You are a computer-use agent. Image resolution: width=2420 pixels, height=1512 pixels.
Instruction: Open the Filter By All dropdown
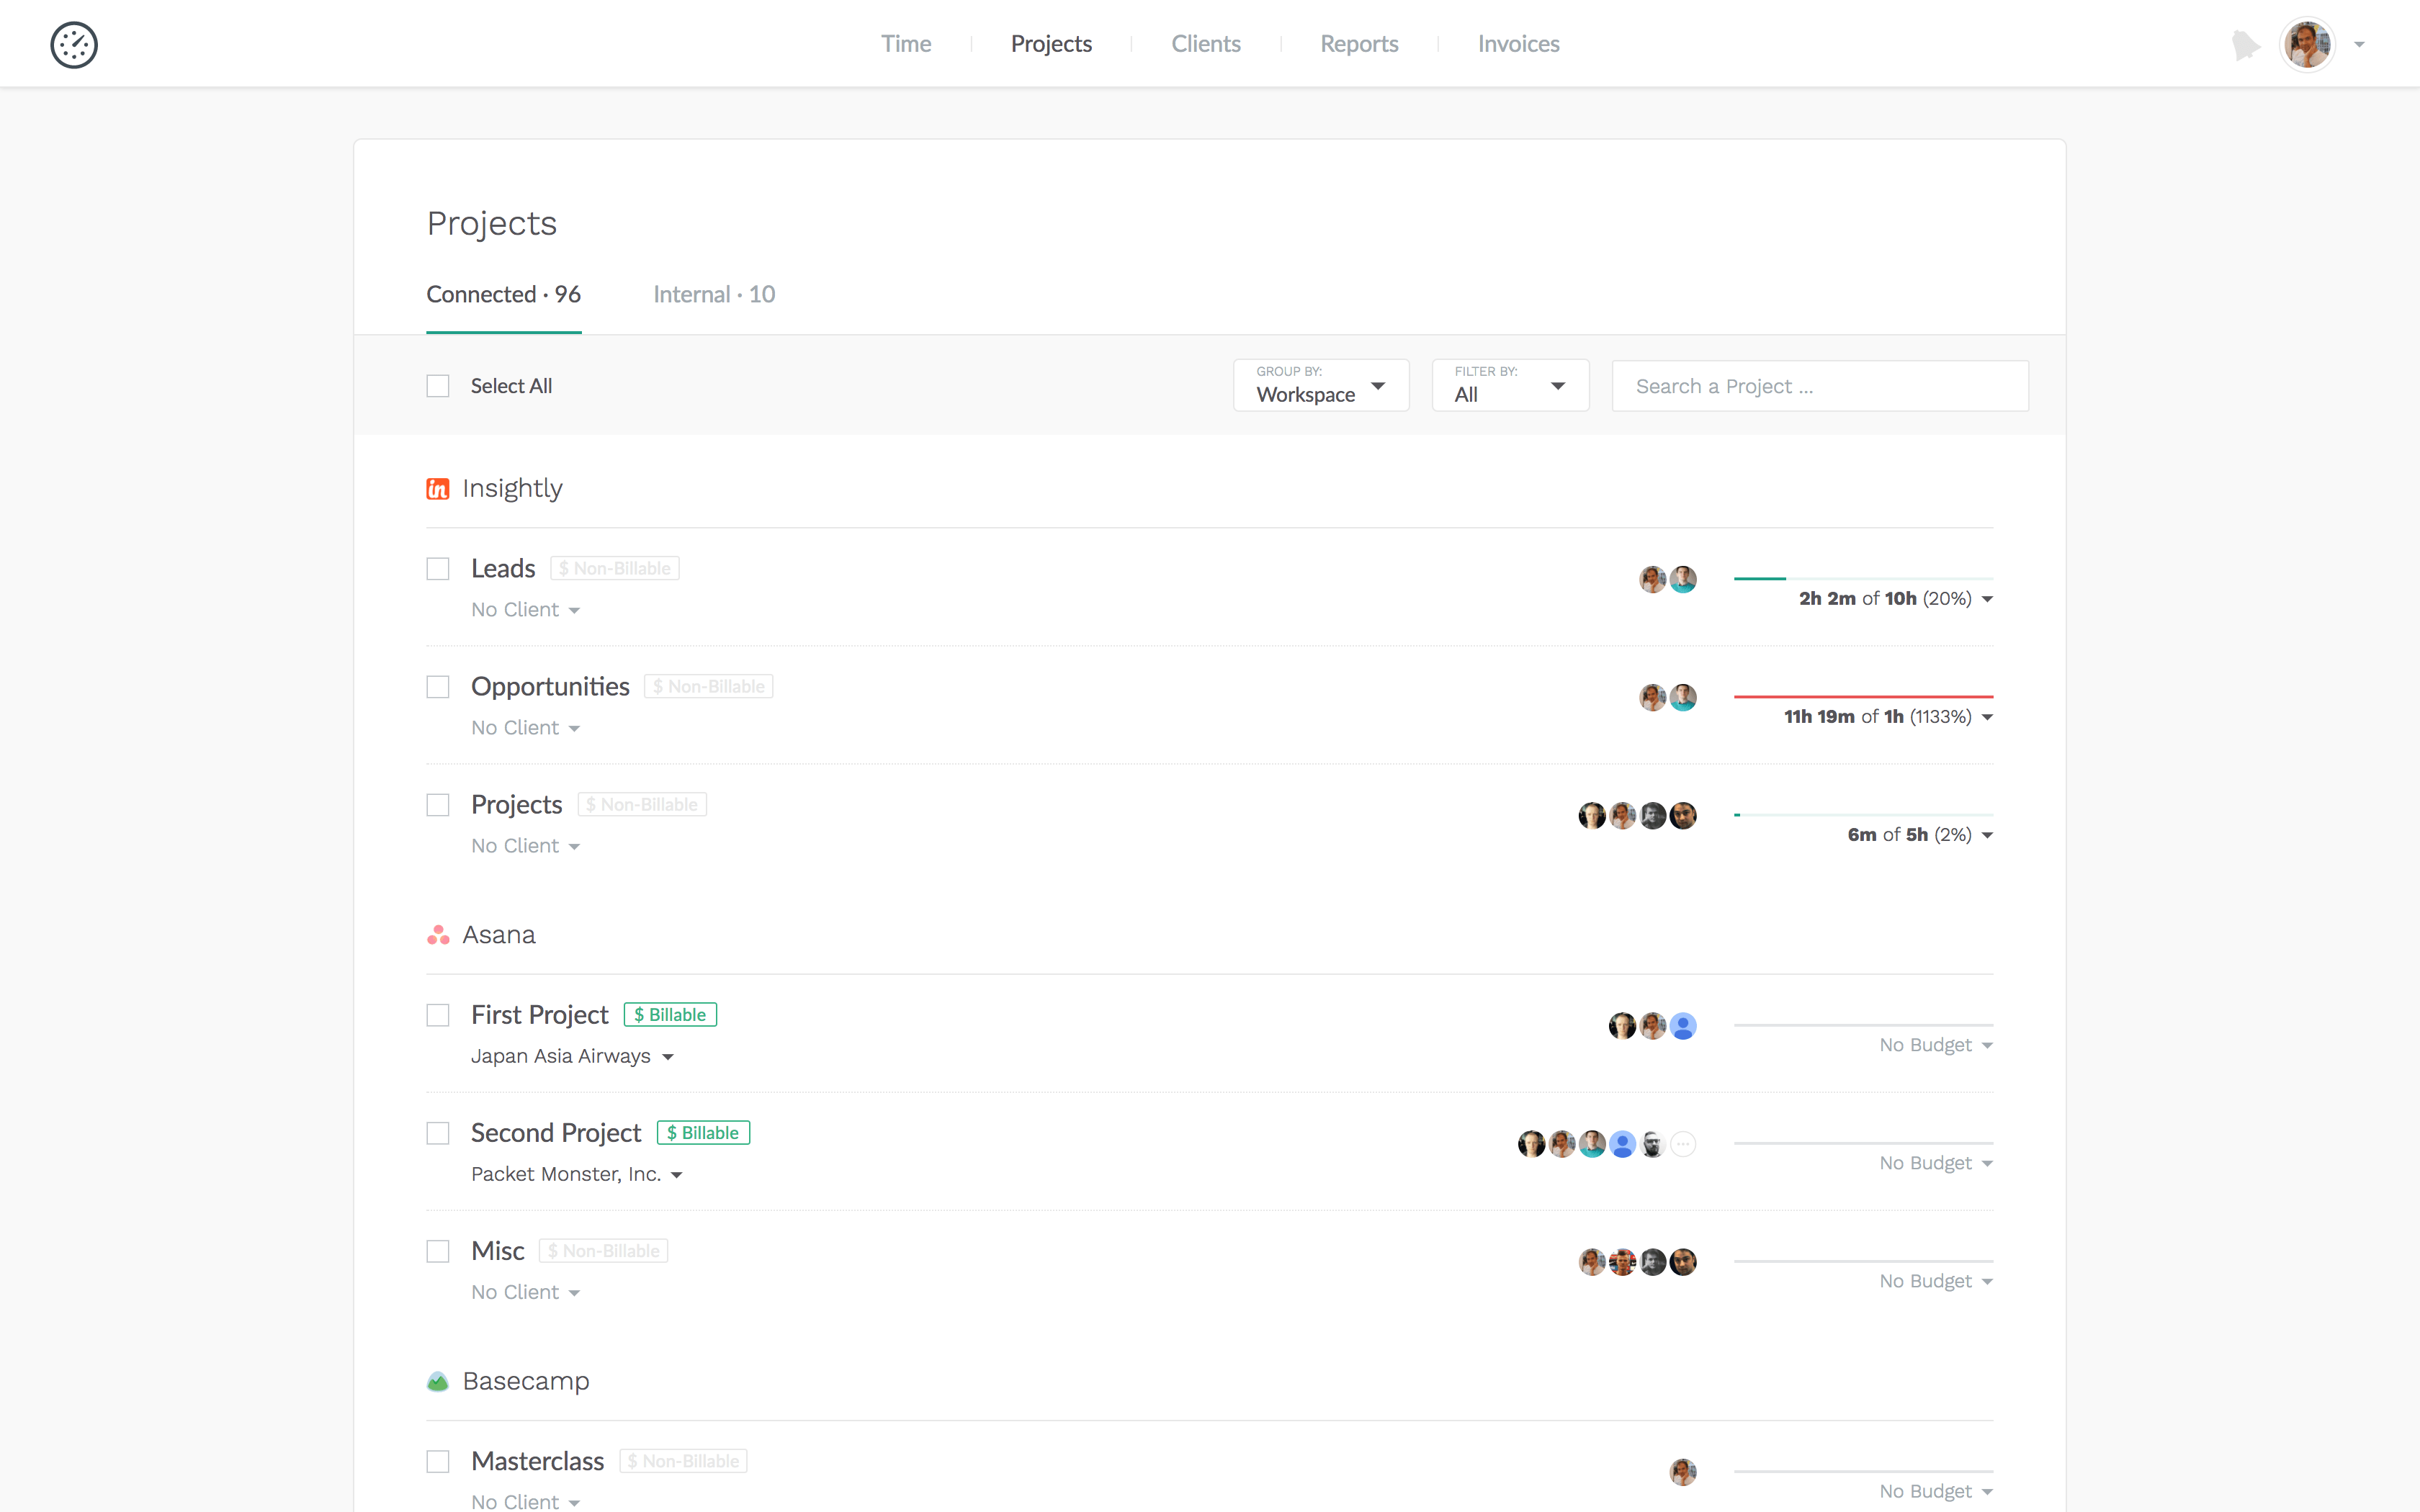coord(1510,385)
